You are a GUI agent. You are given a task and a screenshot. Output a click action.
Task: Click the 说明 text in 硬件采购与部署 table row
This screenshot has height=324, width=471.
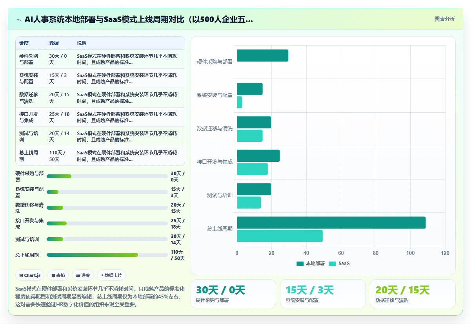coord(127,59)
